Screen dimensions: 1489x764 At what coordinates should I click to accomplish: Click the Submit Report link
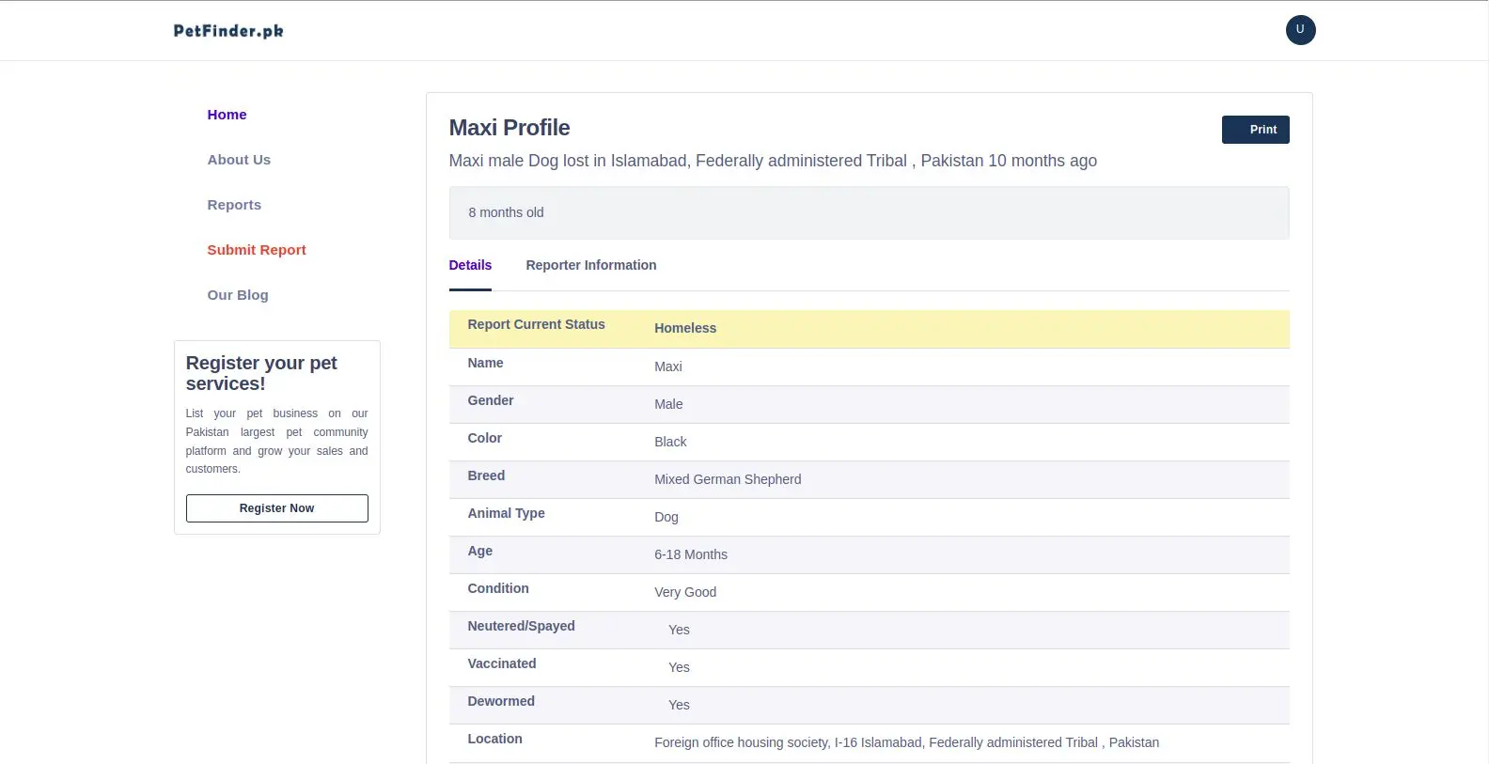point(257,250)
